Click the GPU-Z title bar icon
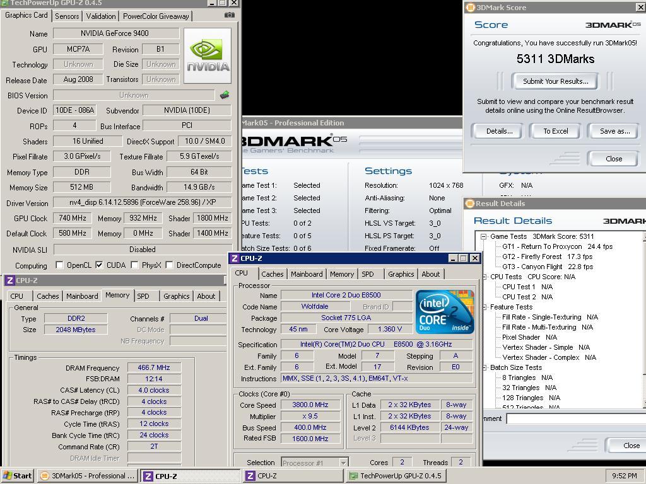Image resolution: width=646 pixels, height=484 pixels. point(4,3)
